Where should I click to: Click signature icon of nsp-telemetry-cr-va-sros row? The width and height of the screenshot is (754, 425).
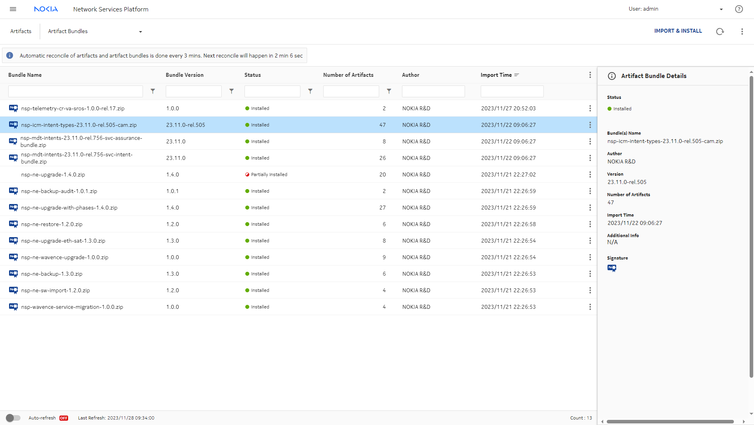click(13, 108)
